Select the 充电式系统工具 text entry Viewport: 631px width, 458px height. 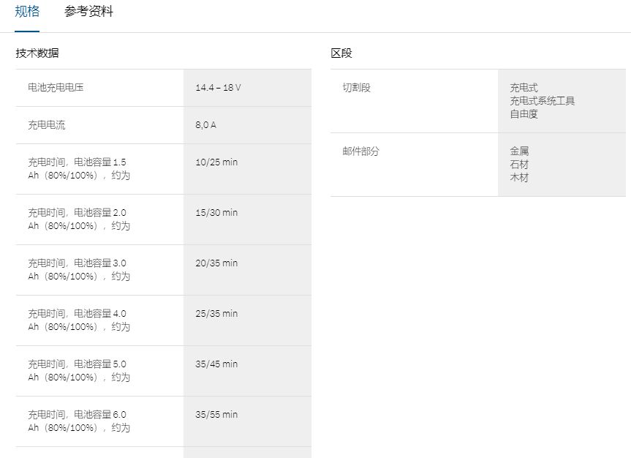(543, 101)
